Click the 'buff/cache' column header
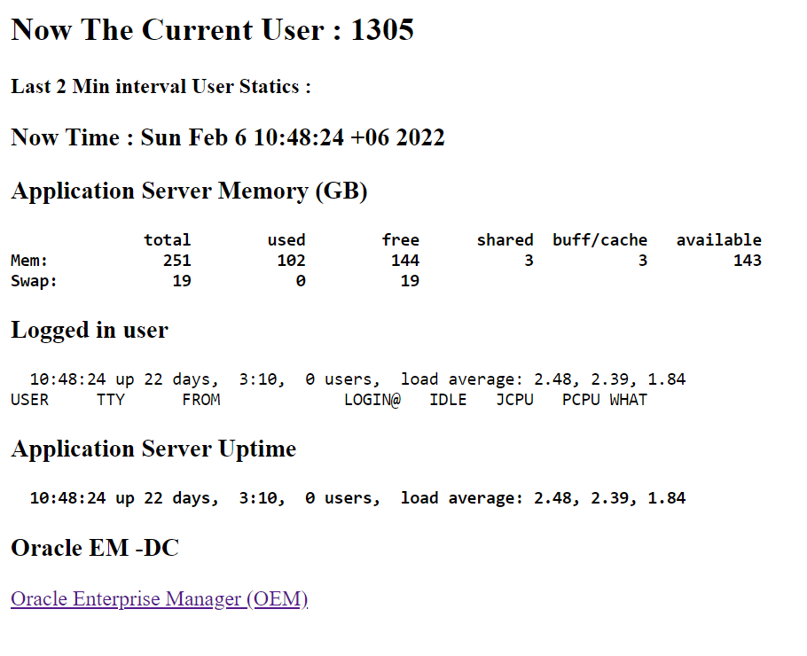The width and height of the screenshot is (807, 656). tap(600, 240)
